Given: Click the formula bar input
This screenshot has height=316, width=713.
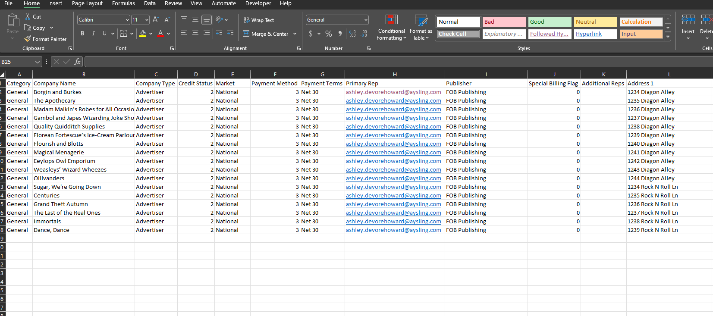Looking at the screenshot, I should (x=398, y=62).
